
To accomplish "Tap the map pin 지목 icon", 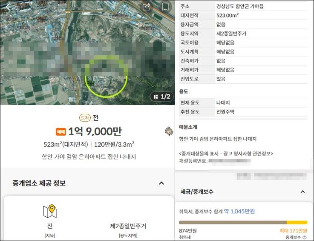I will click(50, 211).
